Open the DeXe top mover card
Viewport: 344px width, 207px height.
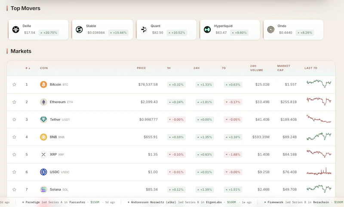pos(38,30)
